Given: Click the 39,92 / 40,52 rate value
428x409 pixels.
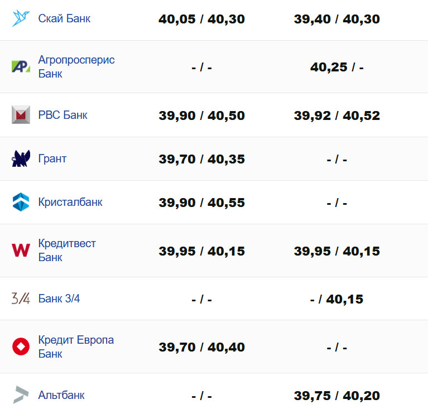Looking at the screenshot, I should 336,116.
